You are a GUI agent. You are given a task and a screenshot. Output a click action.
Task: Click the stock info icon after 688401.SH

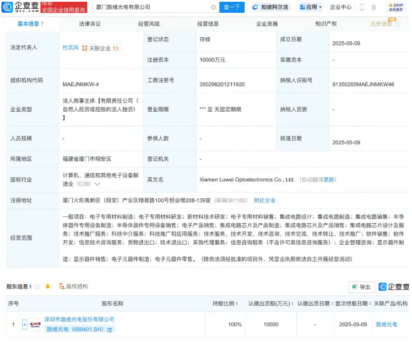(110, 330)
